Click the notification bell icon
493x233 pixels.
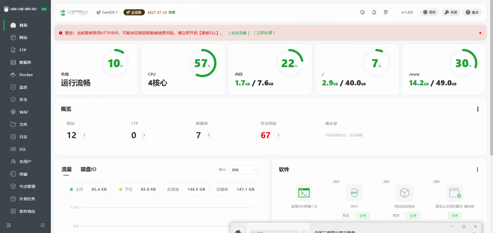click(374, 12)
